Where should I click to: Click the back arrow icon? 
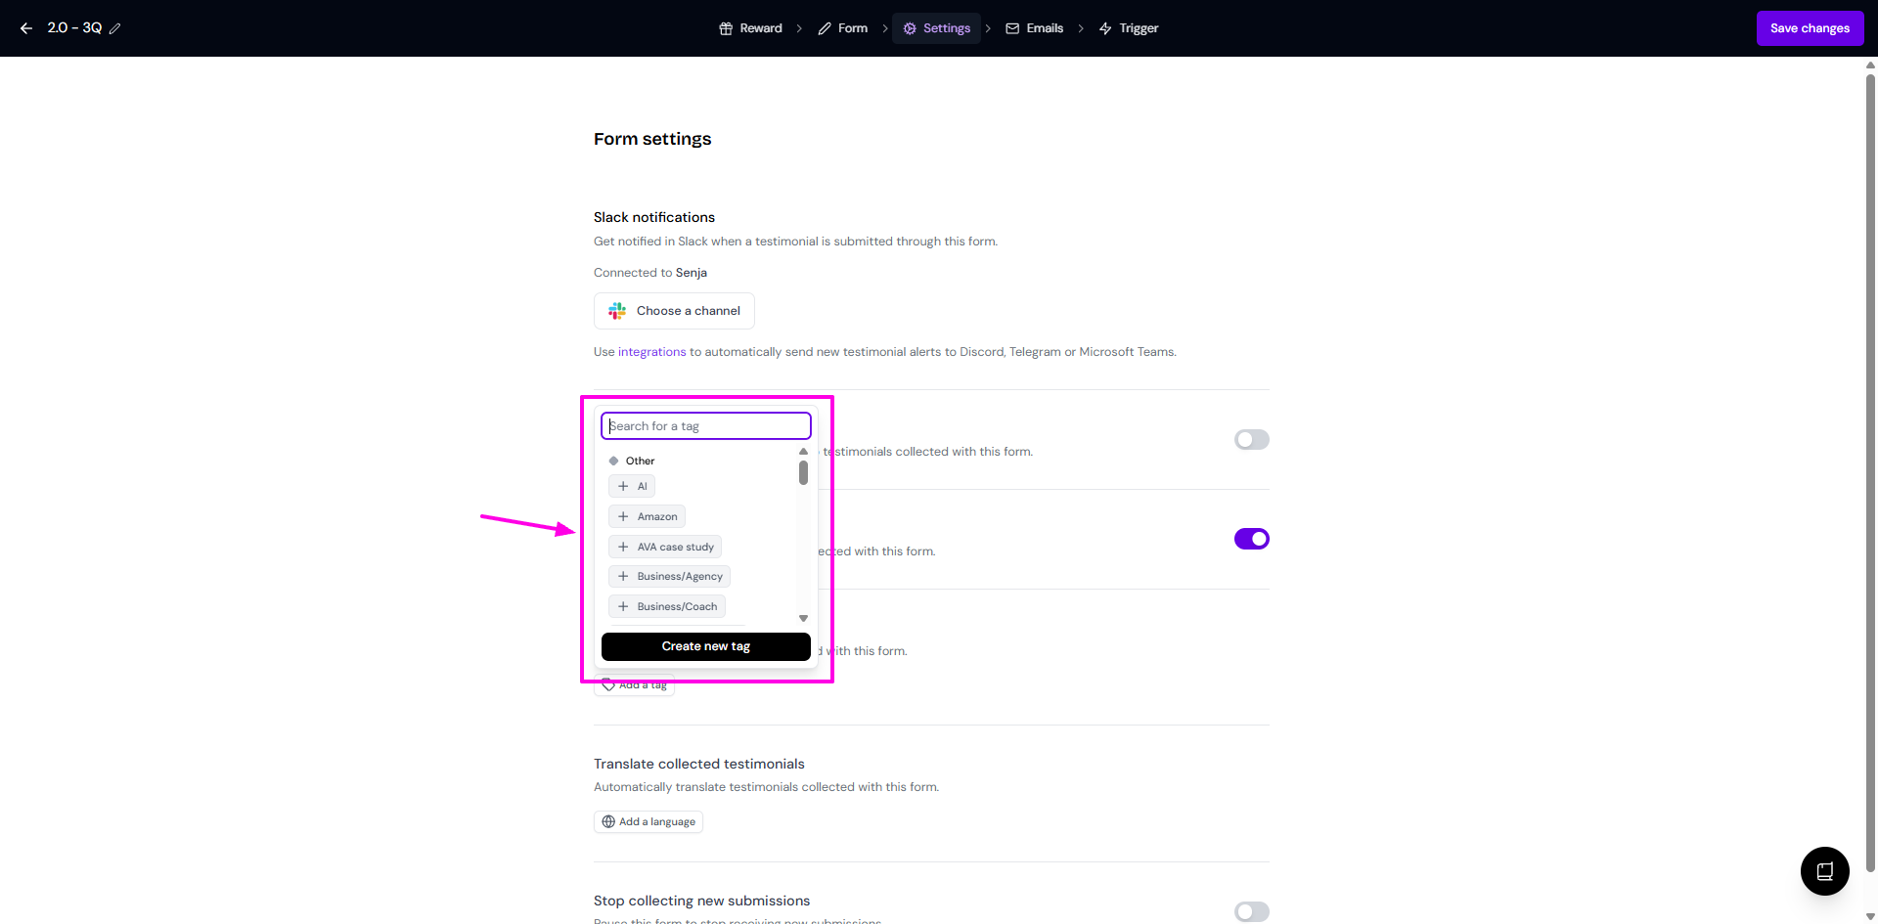click(x=26, y=28)
